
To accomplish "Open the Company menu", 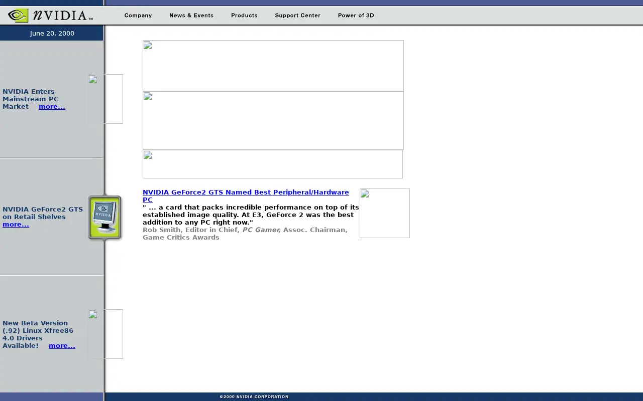I will [138, 16].
